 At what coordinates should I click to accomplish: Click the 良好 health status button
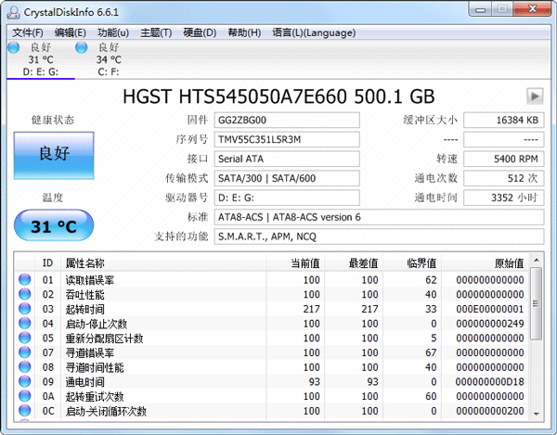point(54,156)
